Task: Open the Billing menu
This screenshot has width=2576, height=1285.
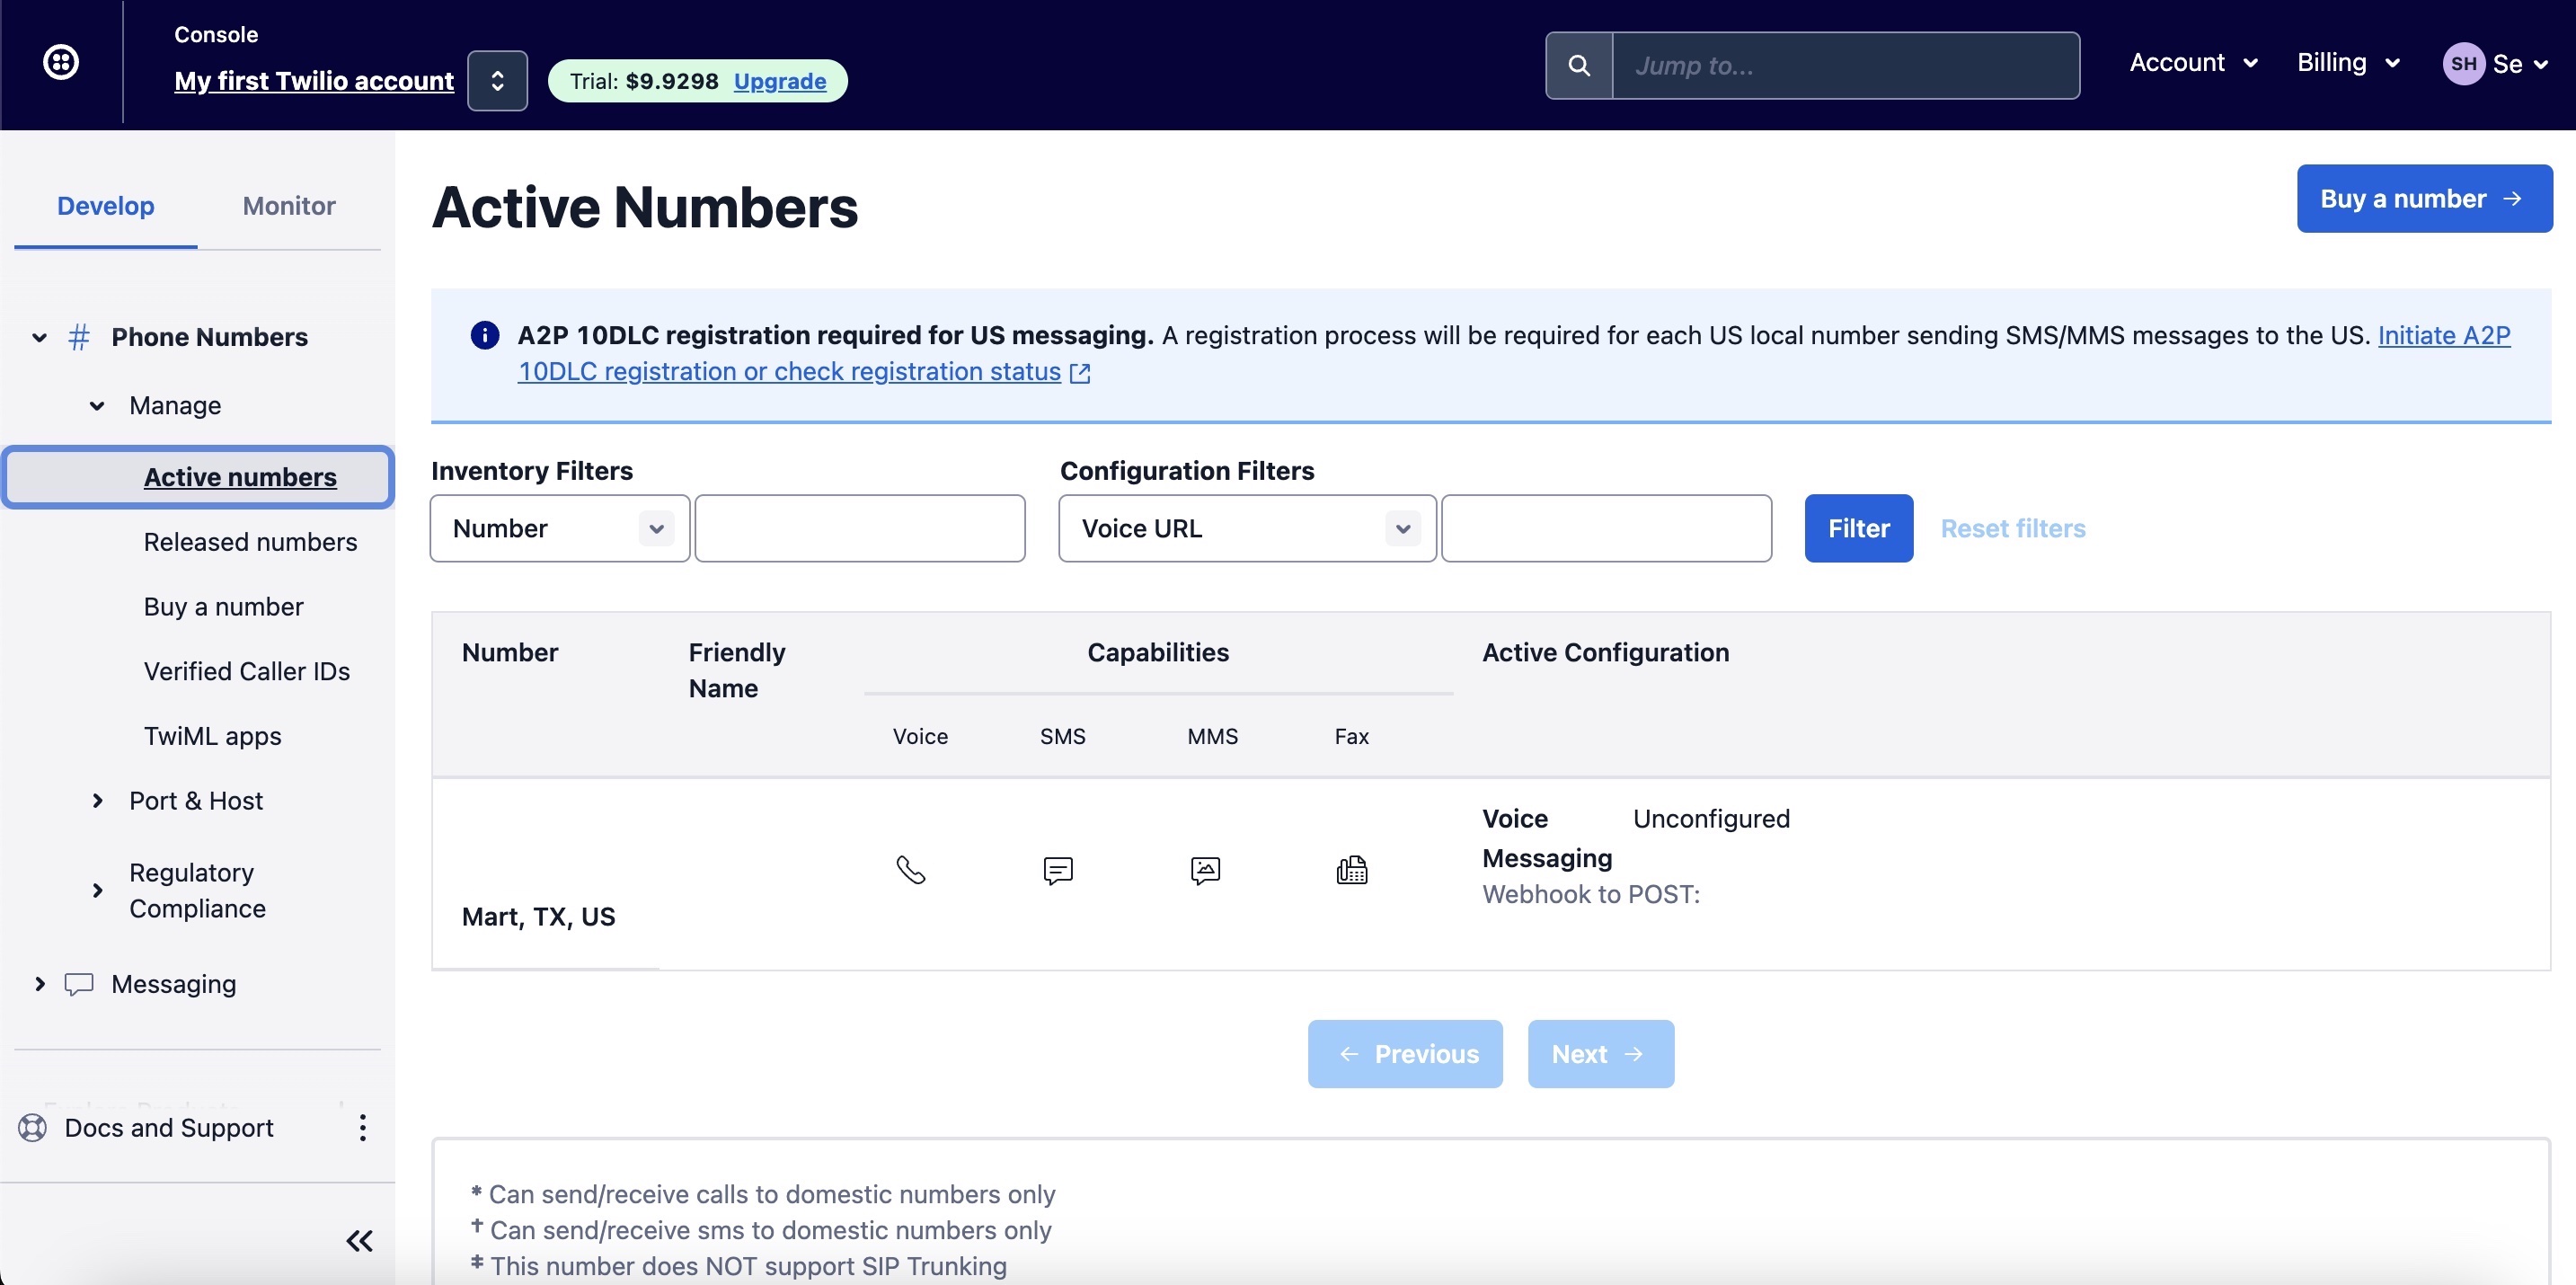Action: (x=2348, y=63)
